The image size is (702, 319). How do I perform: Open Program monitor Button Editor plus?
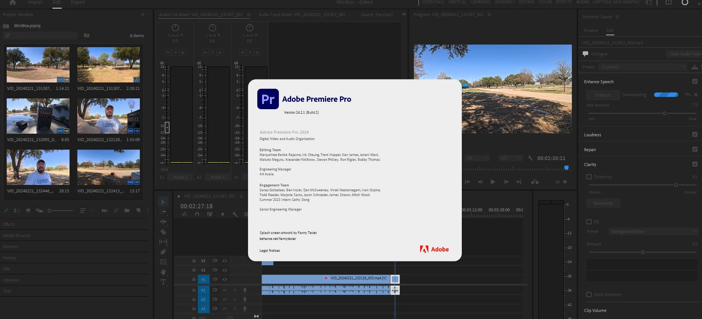point(565,182)
